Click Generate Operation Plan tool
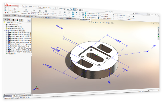Screen dimensions: 163x103 pyautogui.click(x=26, y=12)
